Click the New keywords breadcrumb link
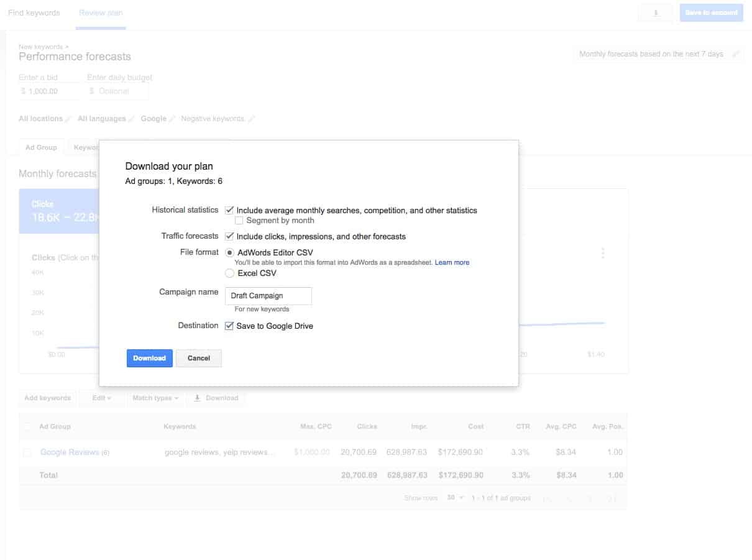The width and height of the screenshot is (752, 560). pos(42,47)
